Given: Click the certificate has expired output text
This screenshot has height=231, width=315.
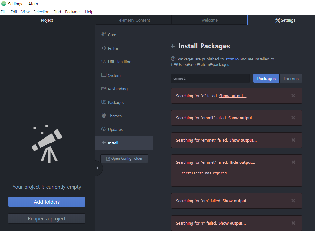Looking at the screenshot, I should [204, 173].
